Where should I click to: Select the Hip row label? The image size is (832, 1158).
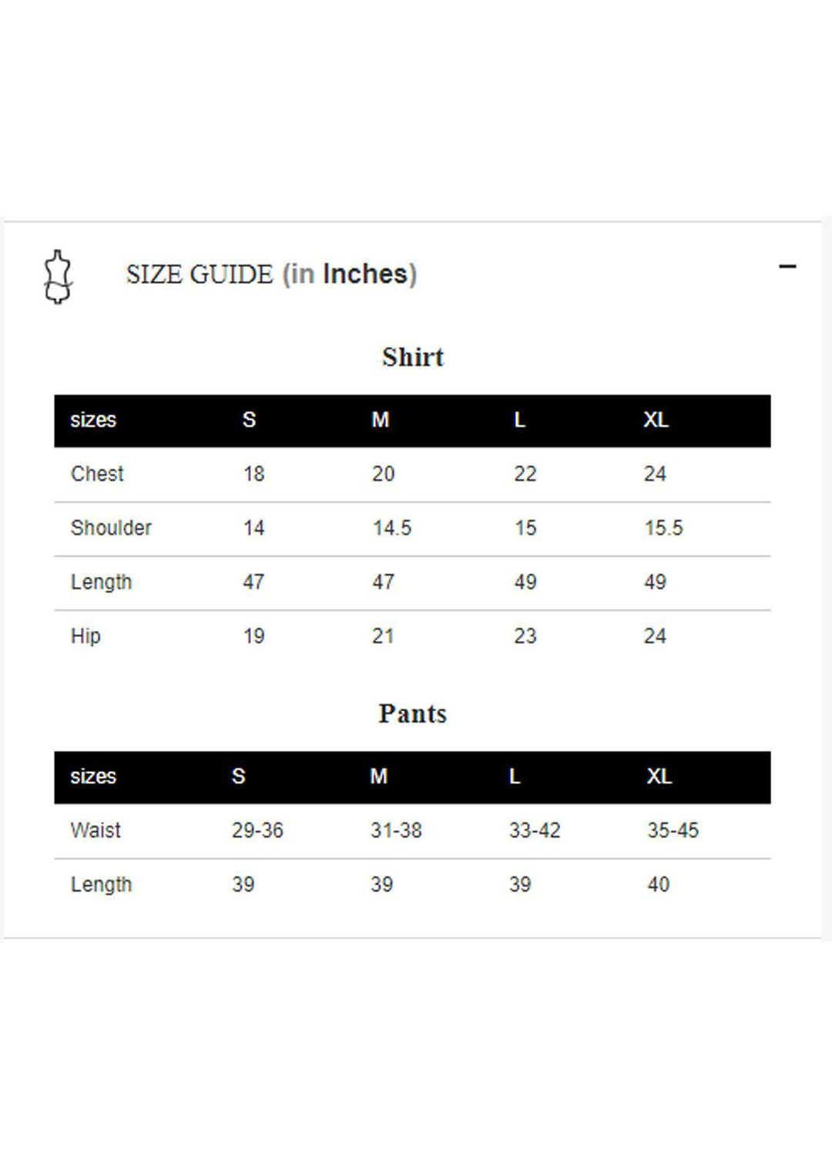(x=86, y=636)
